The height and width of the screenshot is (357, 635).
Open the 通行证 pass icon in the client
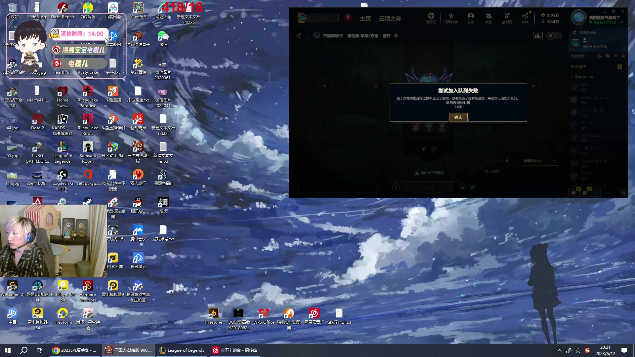pos(431,18)
